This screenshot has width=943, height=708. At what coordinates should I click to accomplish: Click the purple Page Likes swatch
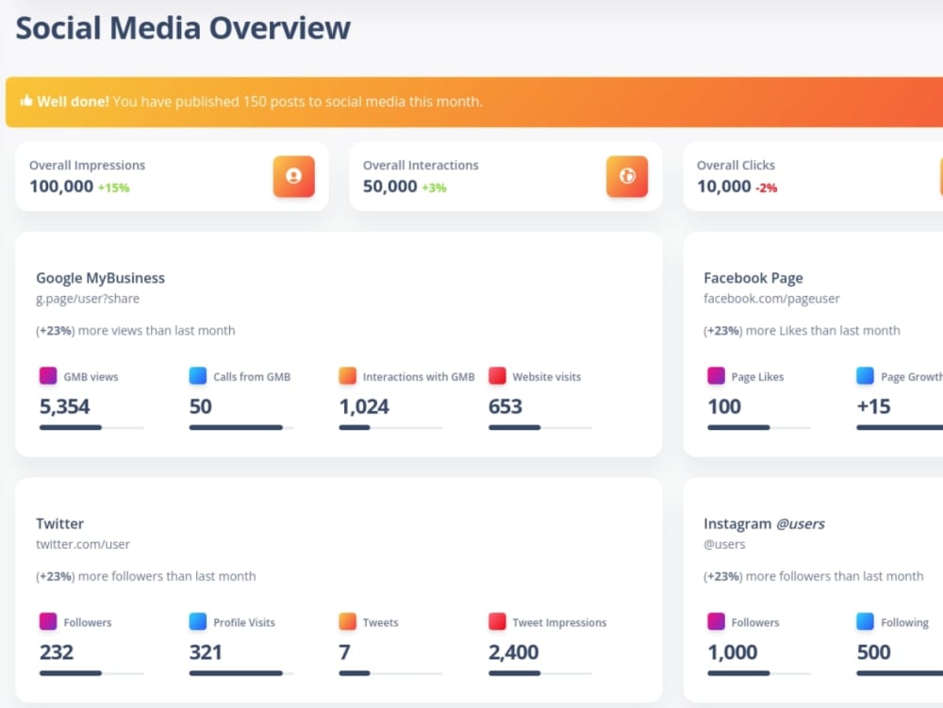coord(716,375)
